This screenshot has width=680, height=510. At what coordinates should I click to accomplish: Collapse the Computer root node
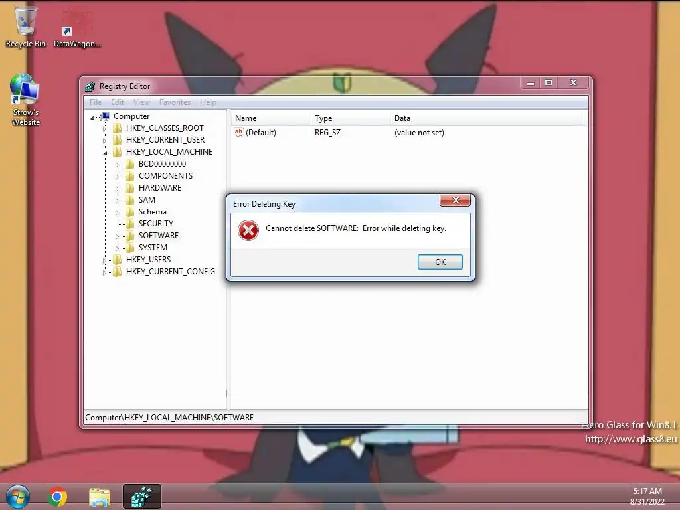[92, 117]
